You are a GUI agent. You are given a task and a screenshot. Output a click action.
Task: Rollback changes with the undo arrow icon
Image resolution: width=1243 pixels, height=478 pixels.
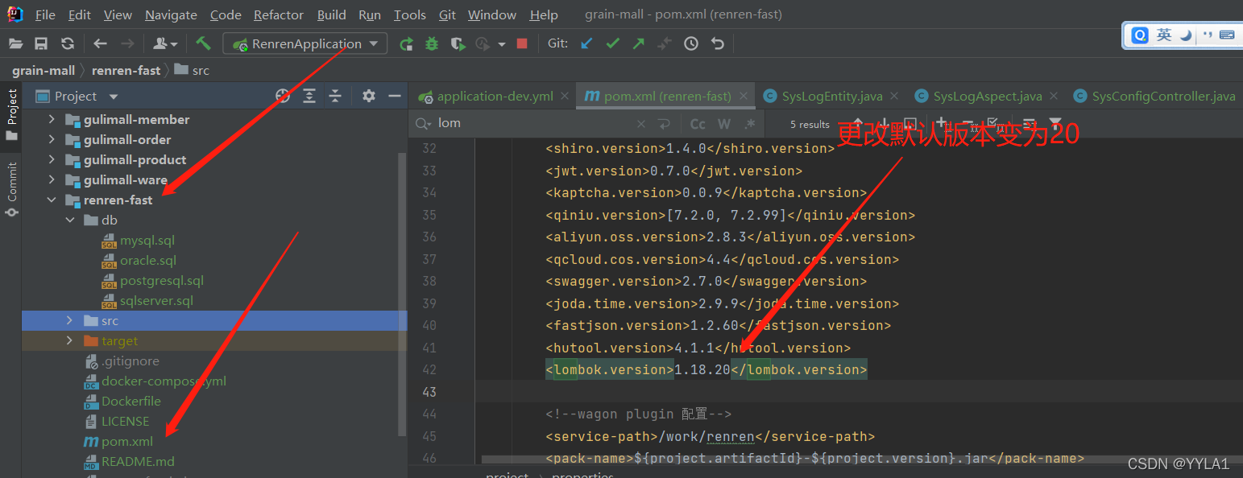pyautogui.click(x=717, y=43)
